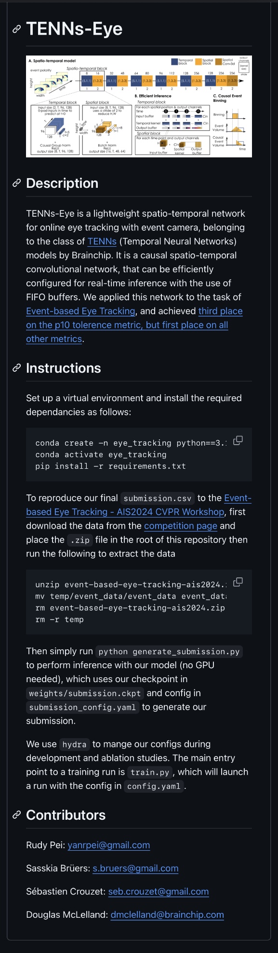Open third place on p10 tolerance metric link

134,325
